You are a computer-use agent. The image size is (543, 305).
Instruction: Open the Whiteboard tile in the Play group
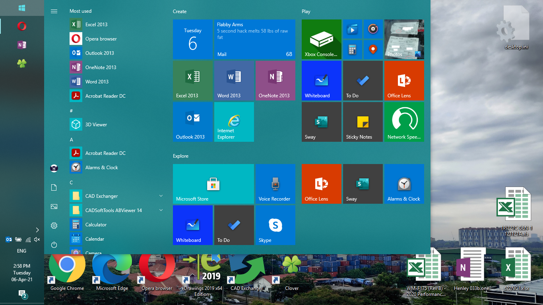(x=322, y=81)
